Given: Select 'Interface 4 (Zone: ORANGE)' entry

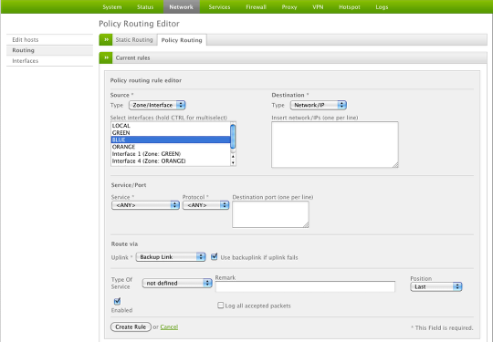Looking at the screenshot, I should point(171,161).
